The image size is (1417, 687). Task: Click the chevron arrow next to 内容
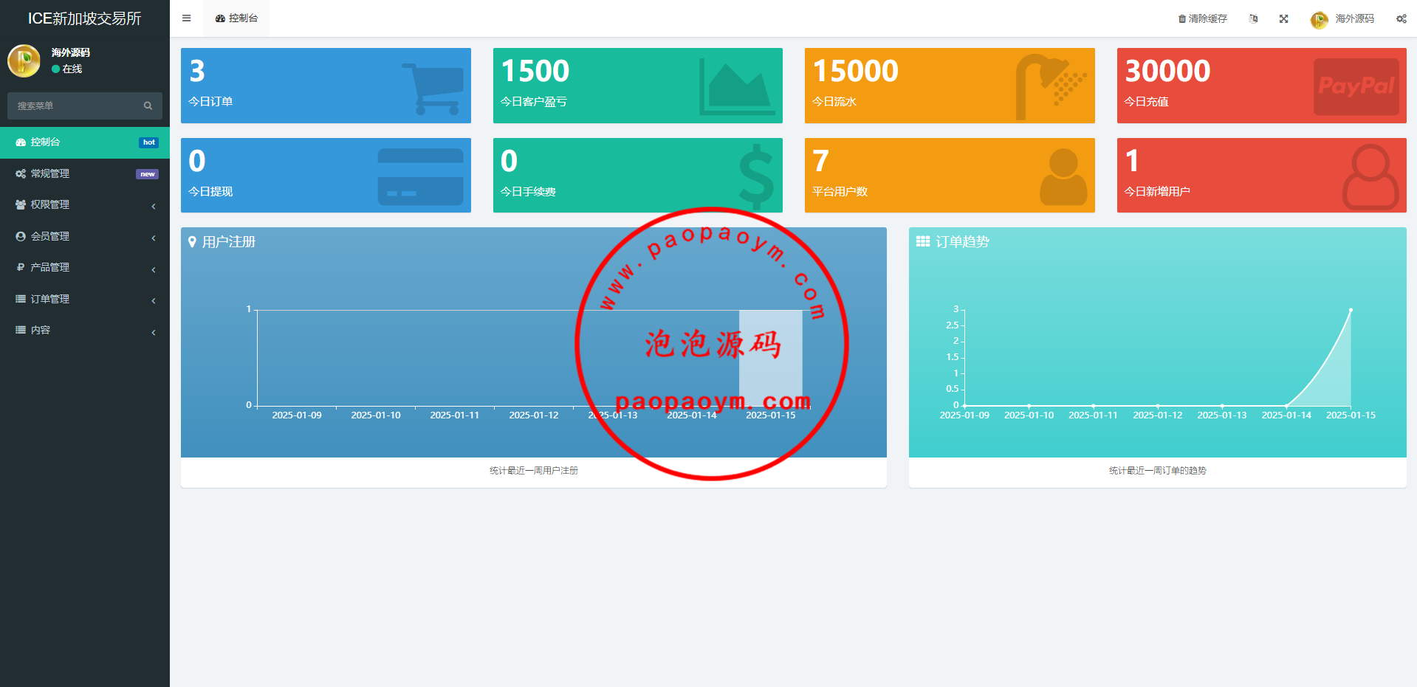[154, 332]
